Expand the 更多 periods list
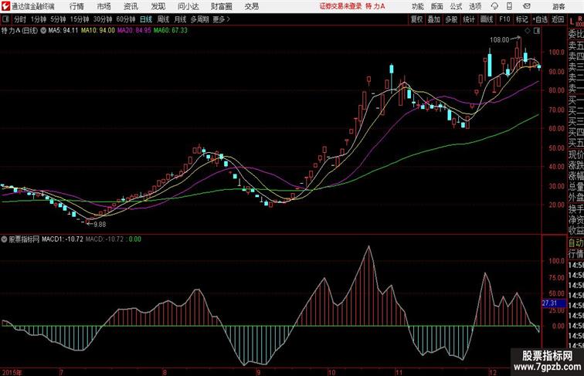 point(221,19)
